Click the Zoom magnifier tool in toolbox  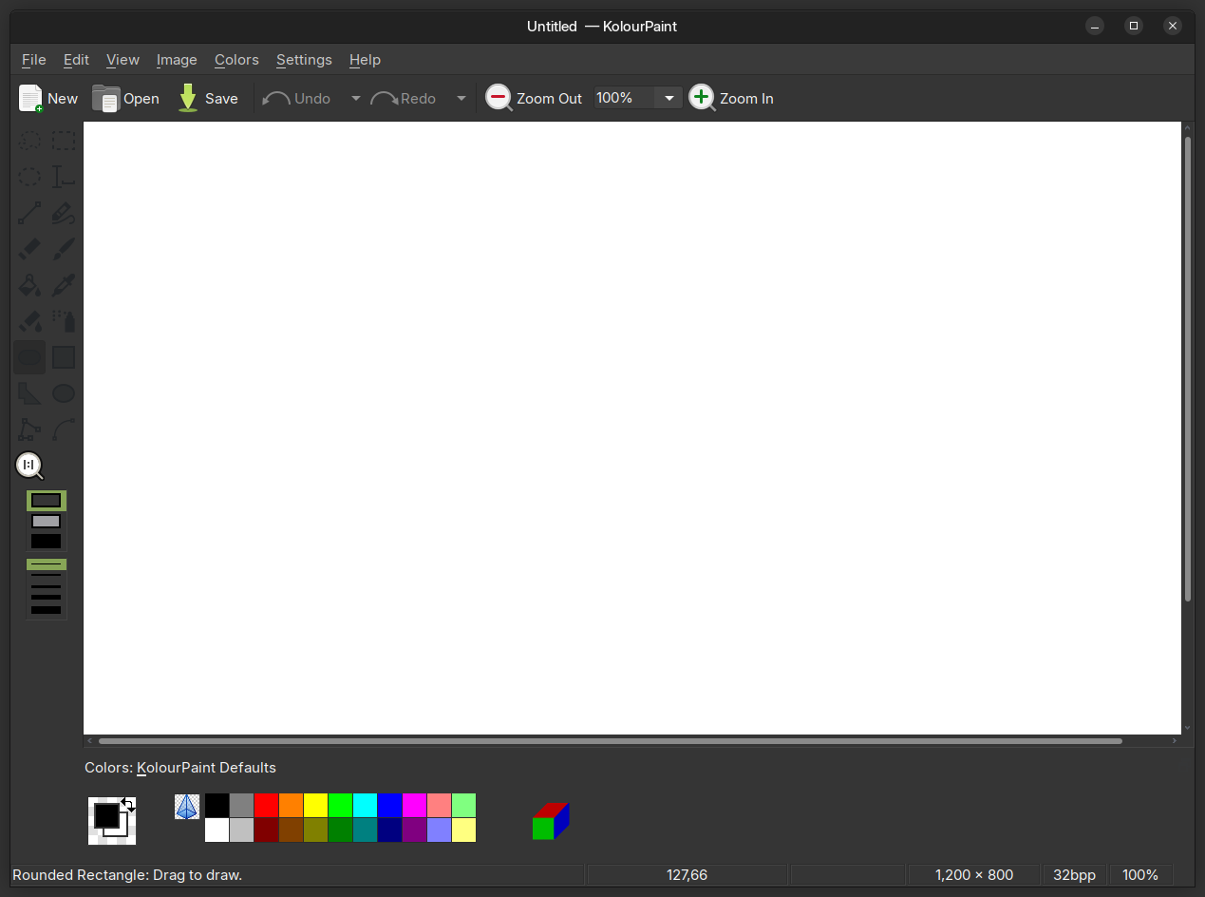click(x=29, y=466)
